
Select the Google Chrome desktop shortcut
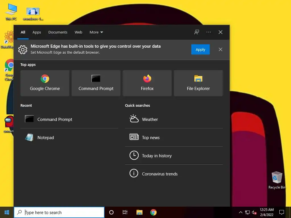click(9, 70)
